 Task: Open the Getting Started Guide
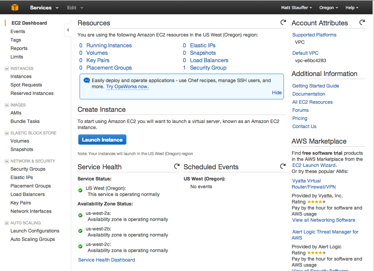[x=316, y=86]
